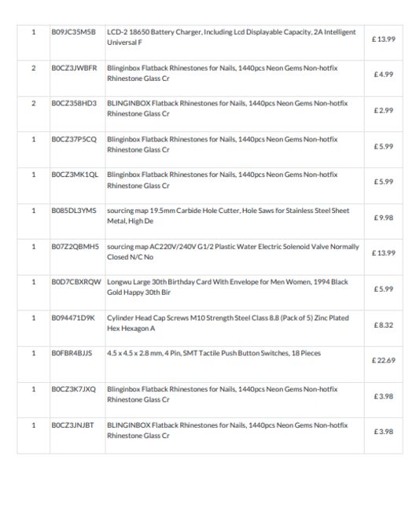Screen dimensions: 416x511
Task: Click ASIN code B09JC35M5B
Action: [73, 32]
